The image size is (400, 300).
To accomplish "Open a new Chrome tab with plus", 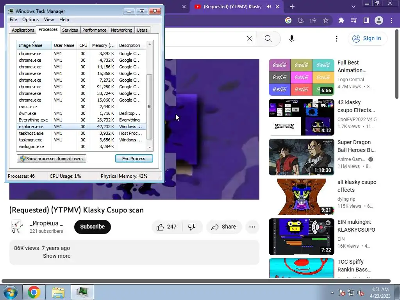I will coord(292,7).
